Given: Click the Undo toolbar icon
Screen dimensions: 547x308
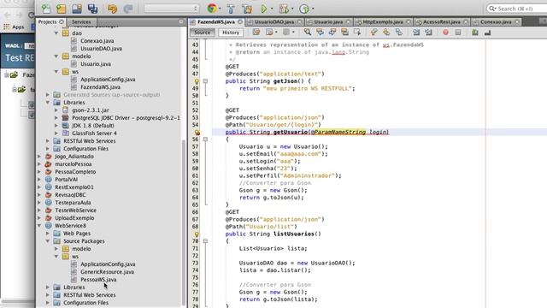Looking at the screenshot, I should click(112, 9).
